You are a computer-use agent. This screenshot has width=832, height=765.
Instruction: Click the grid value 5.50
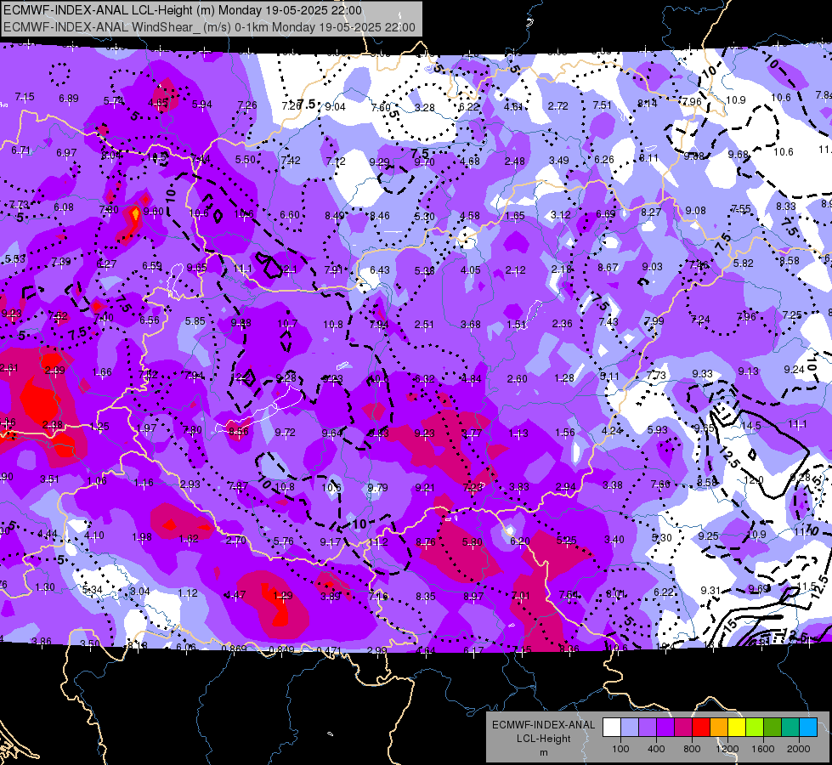pos(245,159)
